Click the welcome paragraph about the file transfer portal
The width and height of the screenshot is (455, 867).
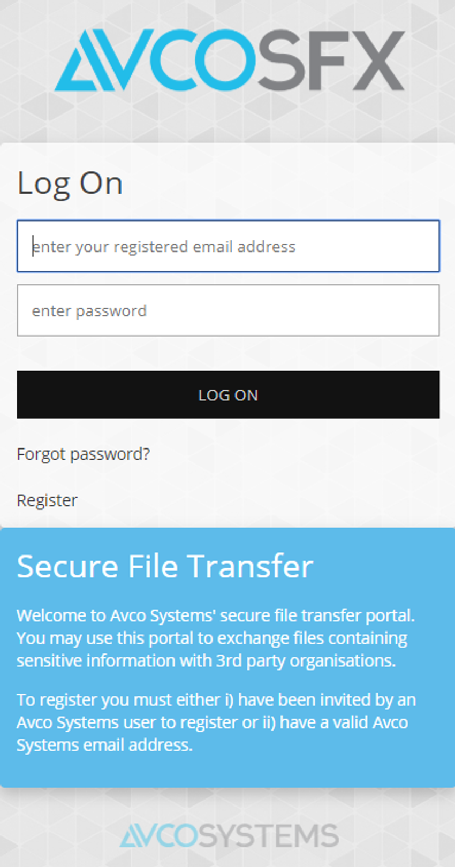tap(216, 638)
